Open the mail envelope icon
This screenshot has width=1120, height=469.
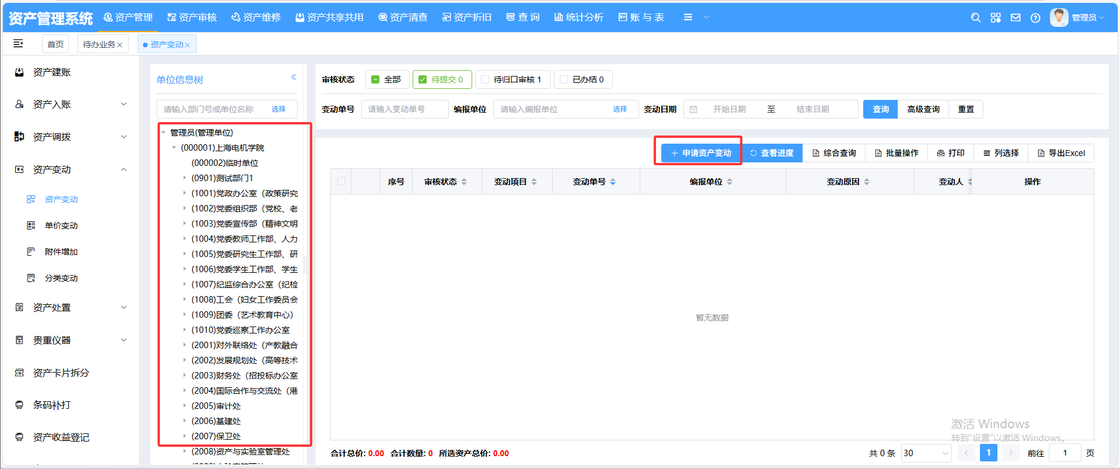coord(1016,18)
